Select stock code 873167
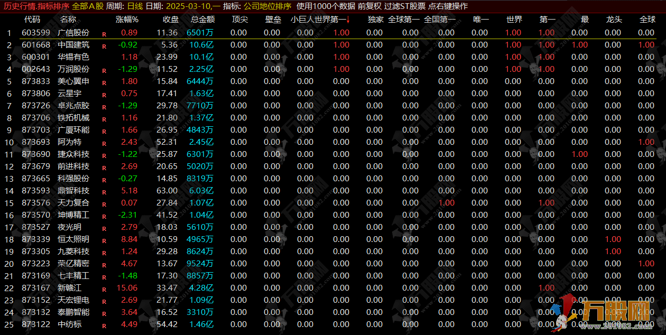Screen dimensions: 666x335 (36, 288)
